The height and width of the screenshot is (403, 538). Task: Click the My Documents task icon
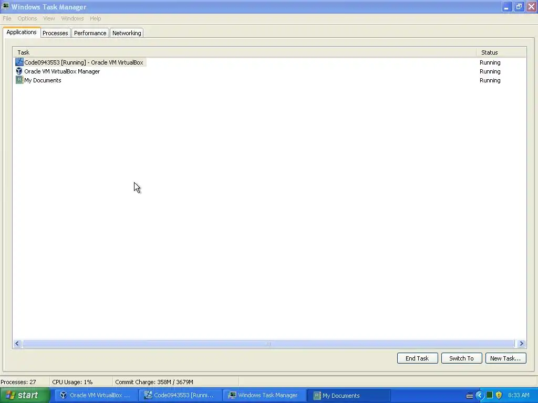(x=19, y=80)
